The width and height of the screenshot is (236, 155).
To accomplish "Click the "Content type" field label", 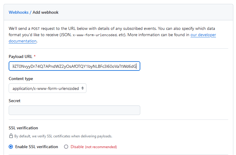I will tap(21, 79).
